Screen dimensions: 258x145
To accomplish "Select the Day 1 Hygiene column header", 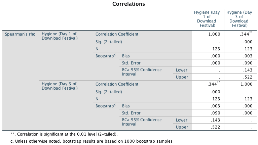I will [207, 19].
